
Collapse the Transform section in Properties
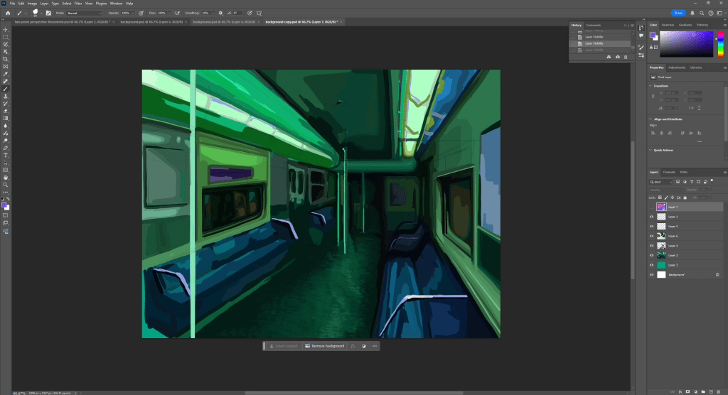click(x=652, y=86)
